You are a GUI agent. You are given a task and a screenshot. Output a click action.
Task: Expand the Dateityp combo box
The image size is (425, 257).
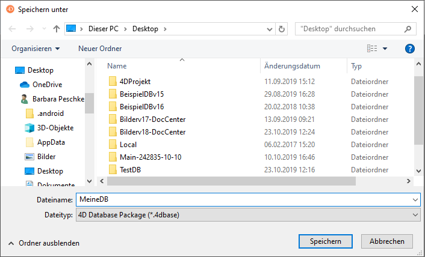(x=248, y=214)
